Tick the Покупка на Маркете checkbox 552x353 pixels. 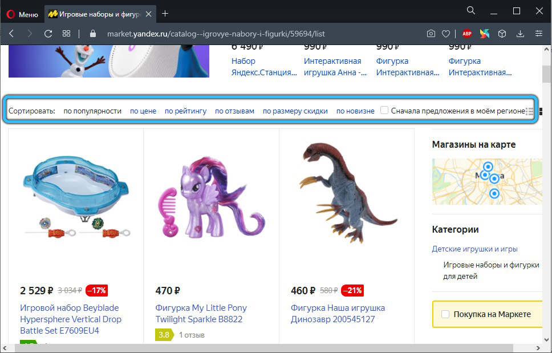click(445, 314)
